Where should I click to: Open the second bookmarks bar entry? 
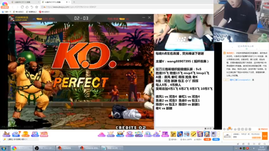19,12
